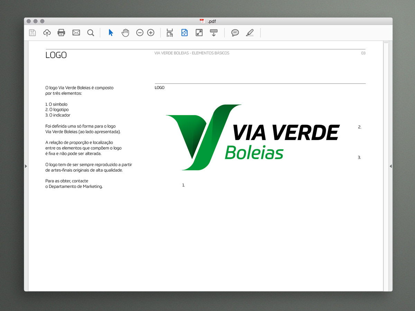This screenshot has height=311, width=415.
Task: Minimize the PDF window
Action: (35, 21)
